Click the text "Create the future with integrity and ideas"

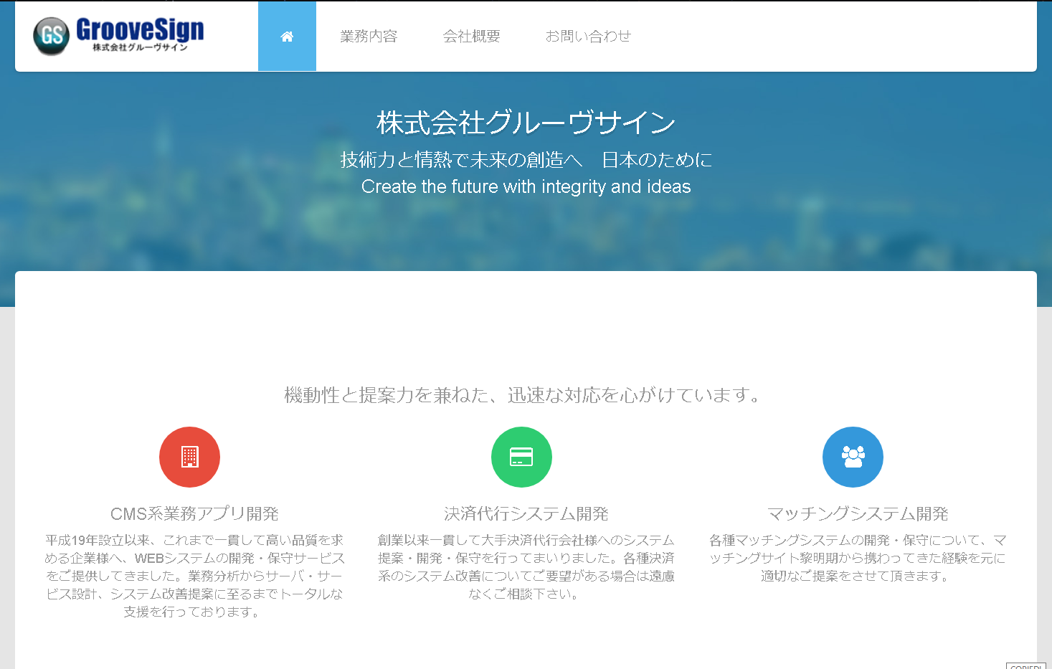[526, 187]
